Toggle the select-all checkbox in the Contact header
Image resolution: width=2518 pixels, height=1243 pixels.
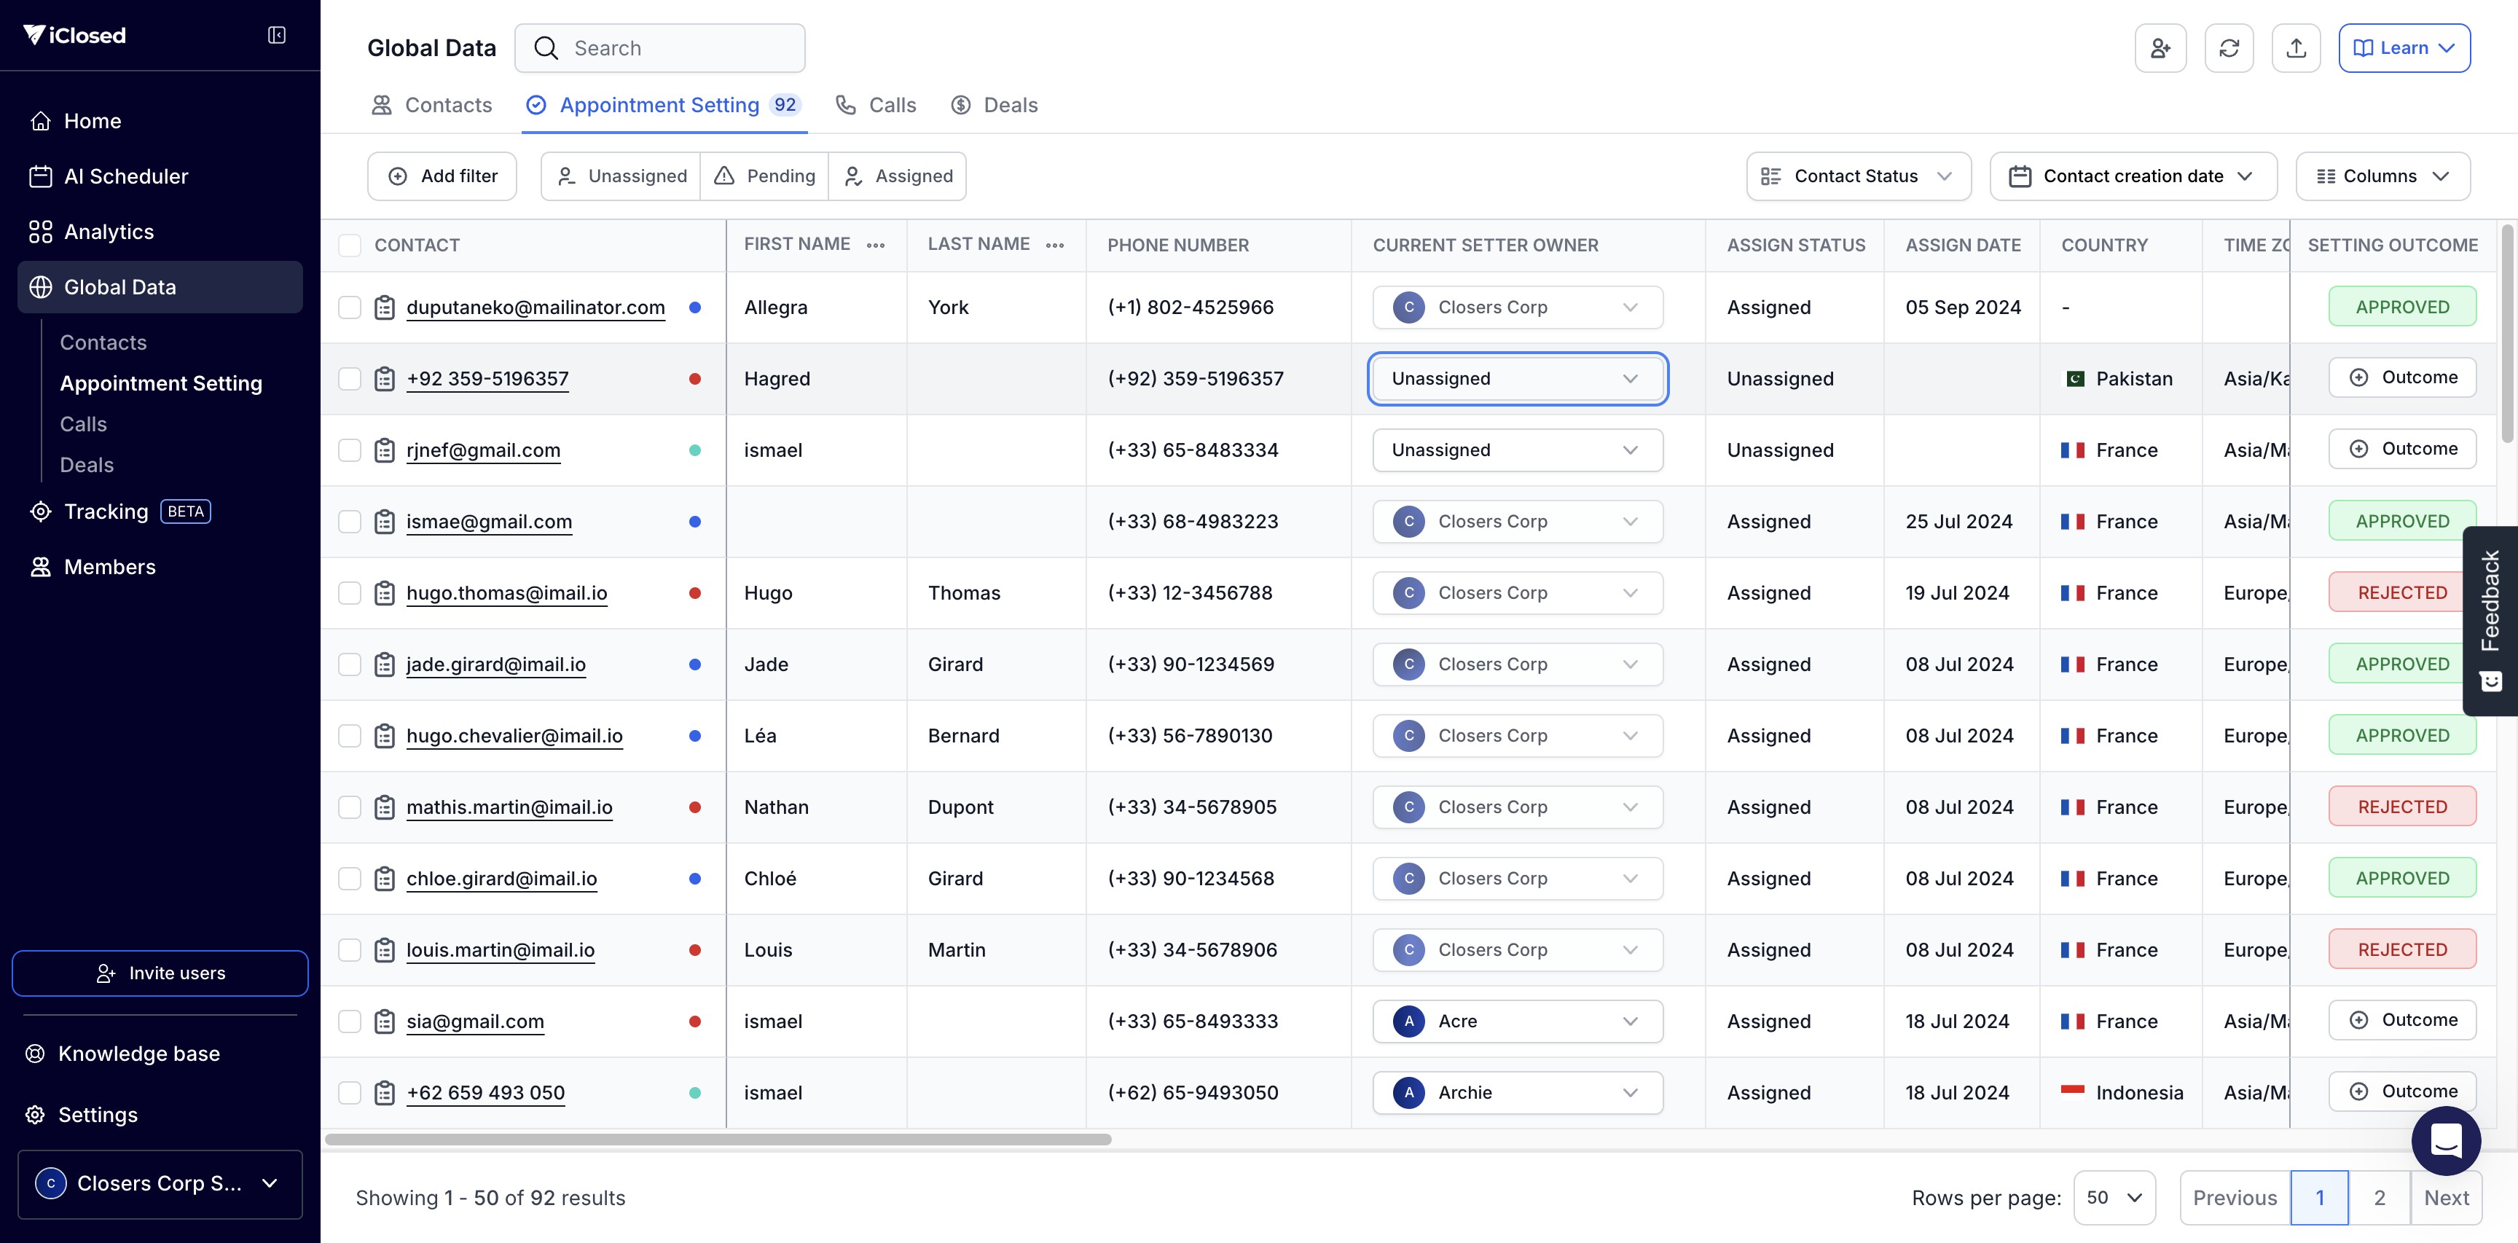coord(349,246)
